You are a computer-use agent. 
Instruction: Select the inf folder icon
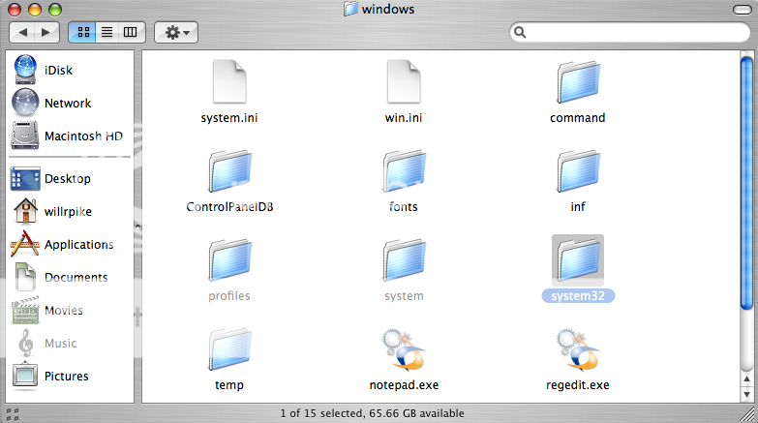click(x=578, y=170)
